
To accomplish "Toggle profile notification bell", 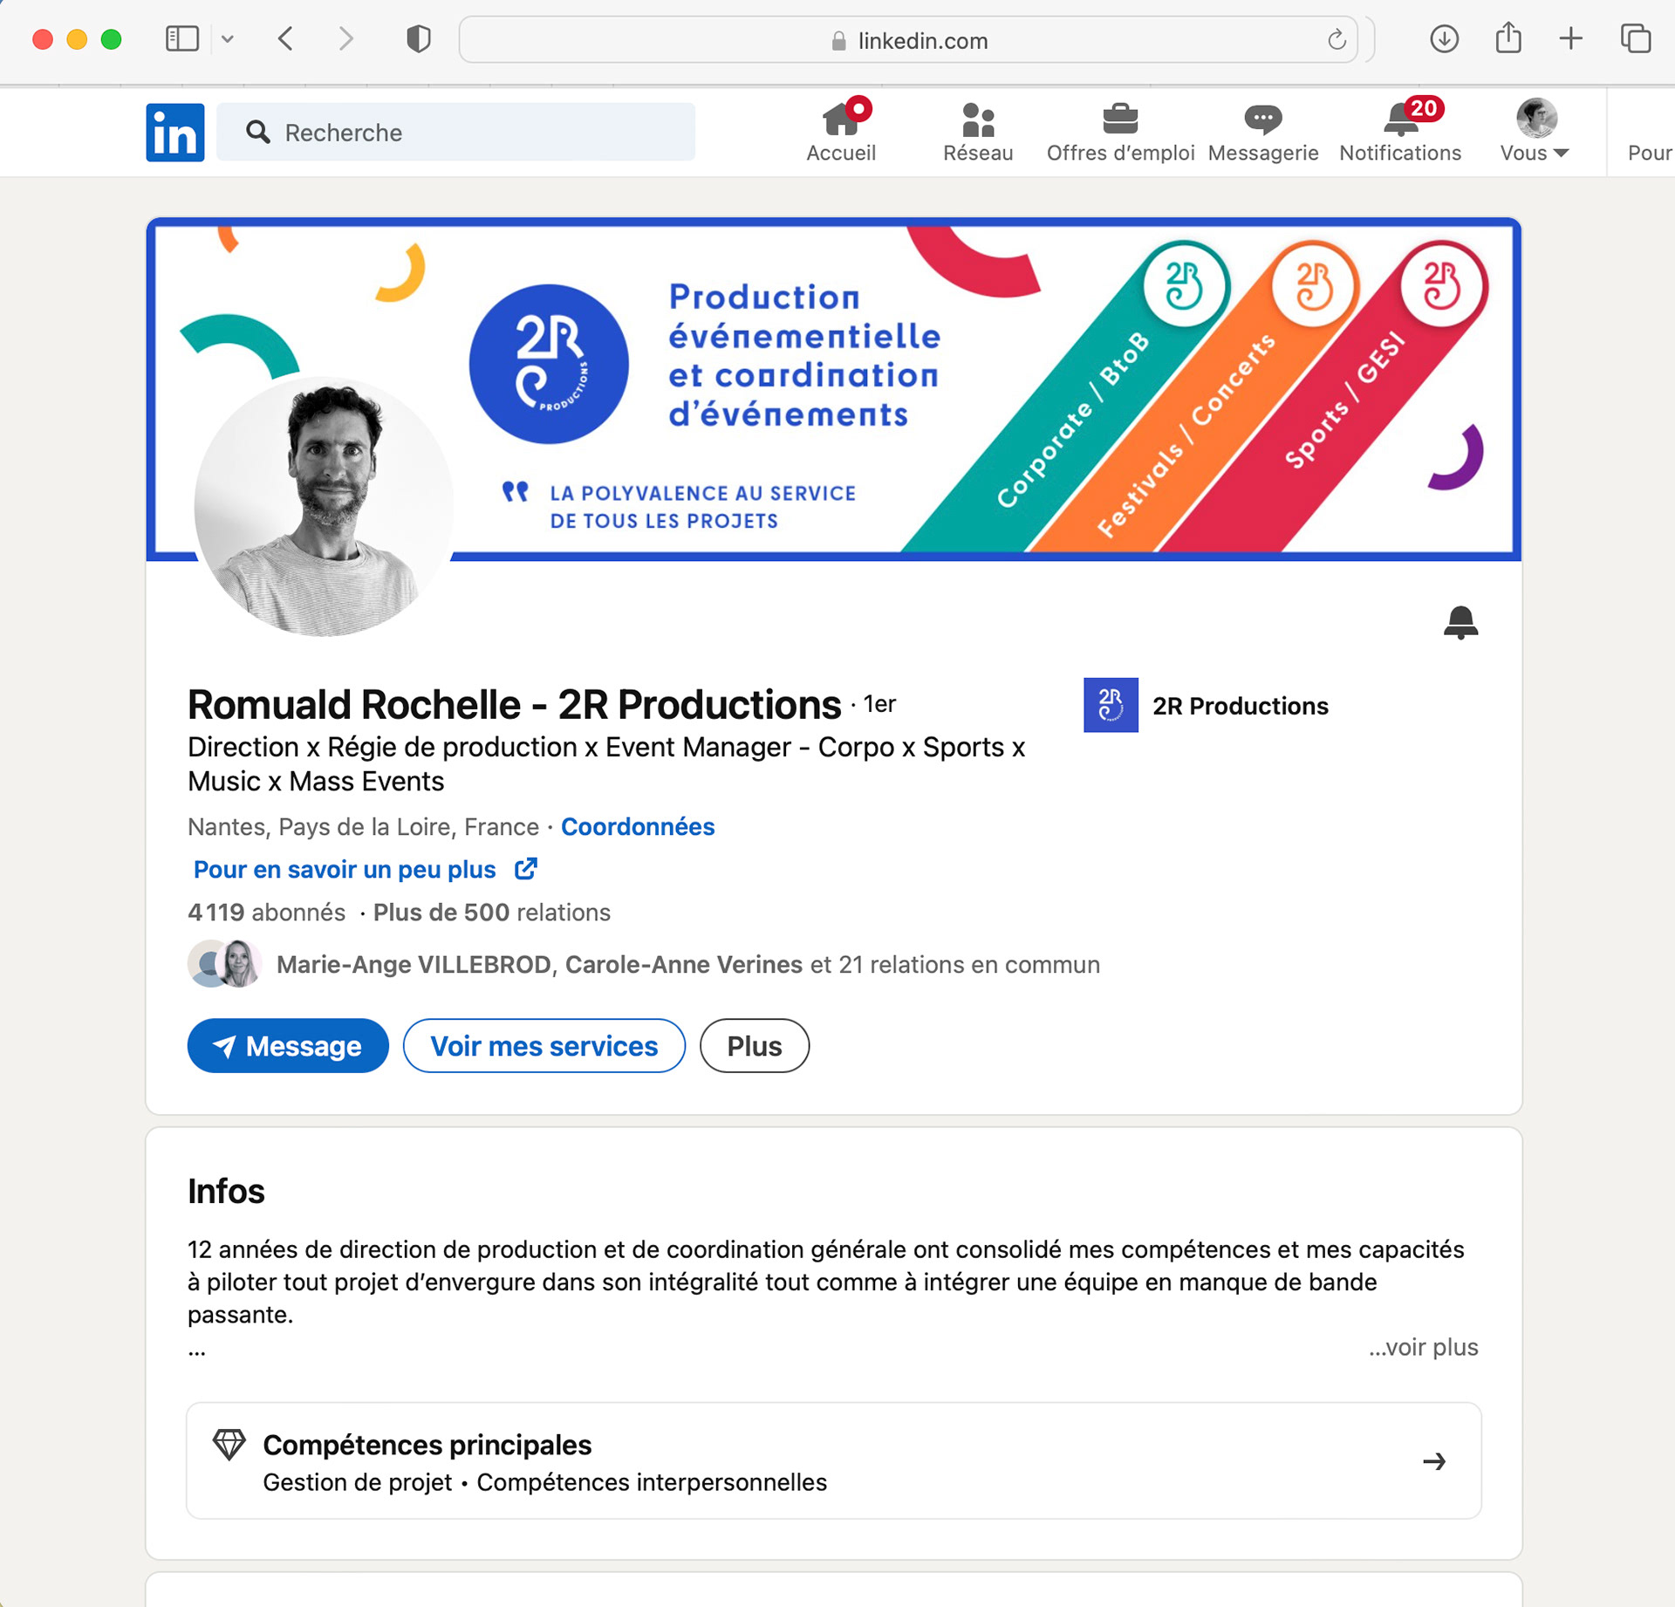I will pos(1460,622).
